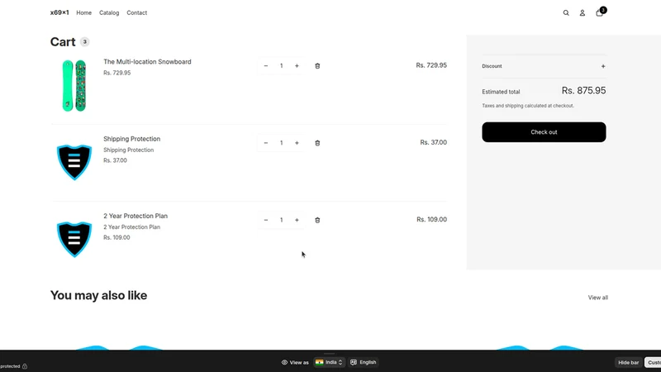
Task: Delete Shipping Protection item from cart
Action: [317, 143]
